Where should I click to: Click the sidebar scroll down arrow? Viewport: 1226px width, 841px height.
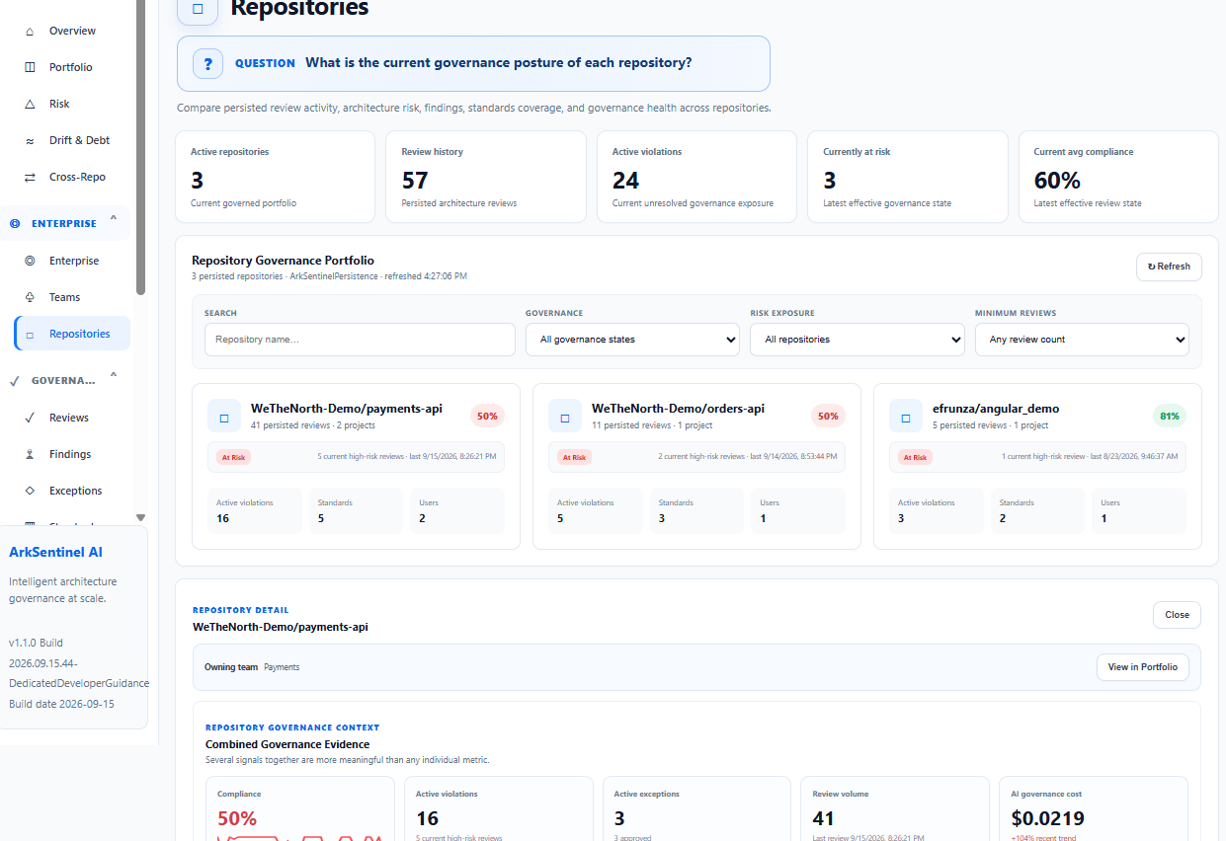pyautogui.click(x=140, y=517)
